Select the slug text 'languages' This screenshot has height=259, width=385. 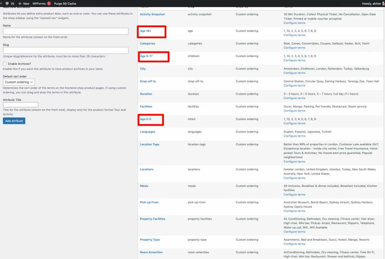195,132
